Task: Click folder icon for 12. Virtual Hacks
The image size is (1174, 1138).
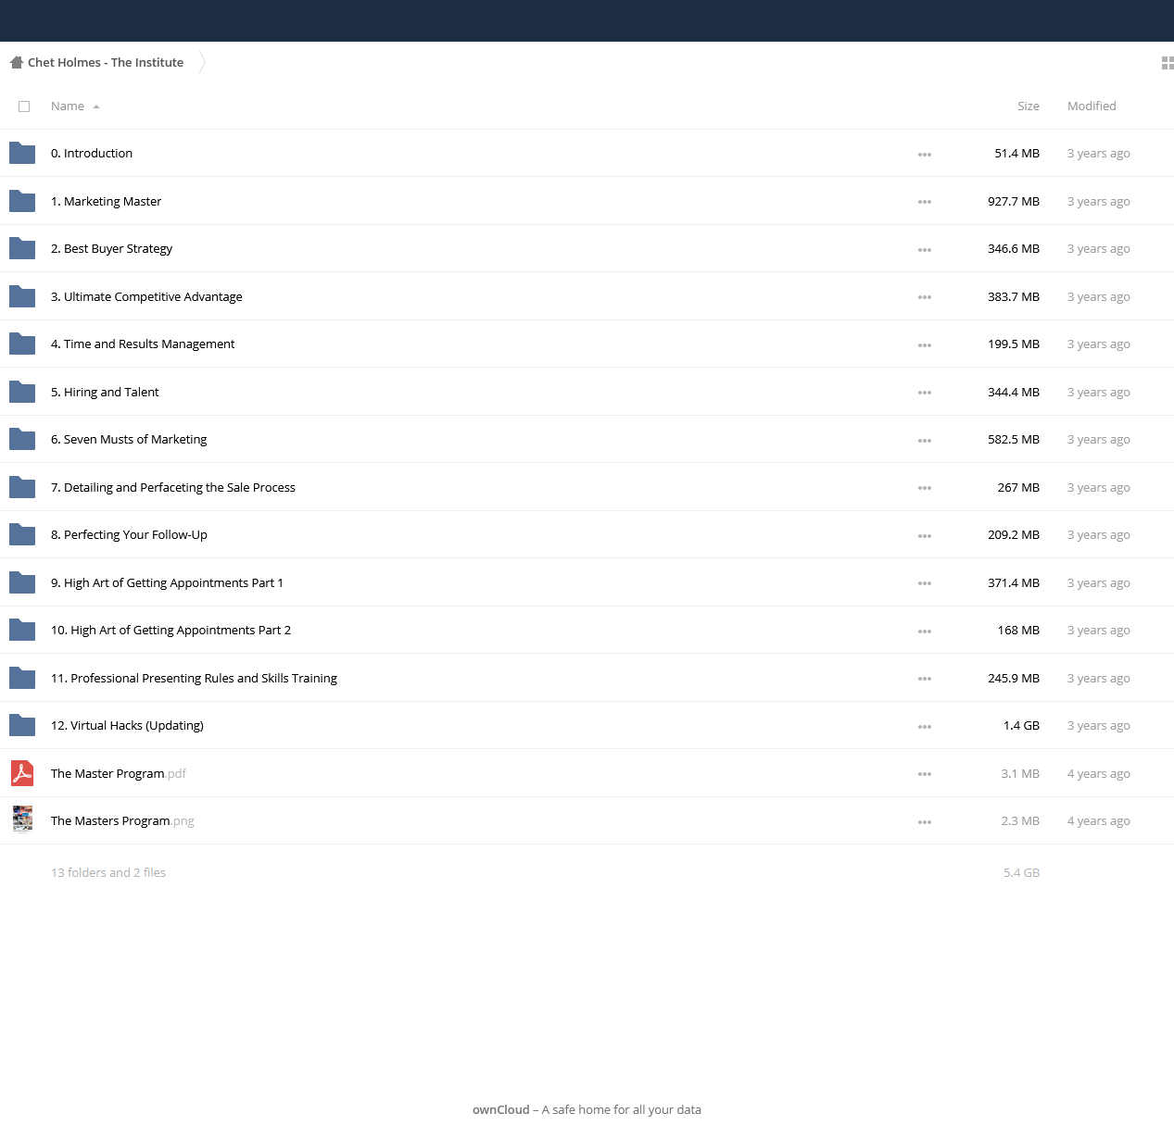Action: (x=22, y=725)
